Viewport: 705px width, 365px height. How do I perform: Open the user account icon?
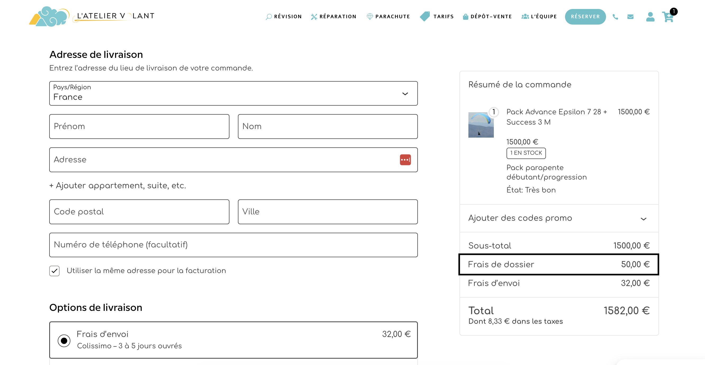(650, 17)
